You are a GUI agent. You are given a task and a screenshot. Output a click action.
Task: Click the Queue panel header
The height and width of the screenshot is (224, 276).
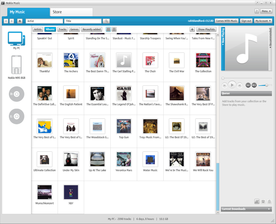[246, 93]
